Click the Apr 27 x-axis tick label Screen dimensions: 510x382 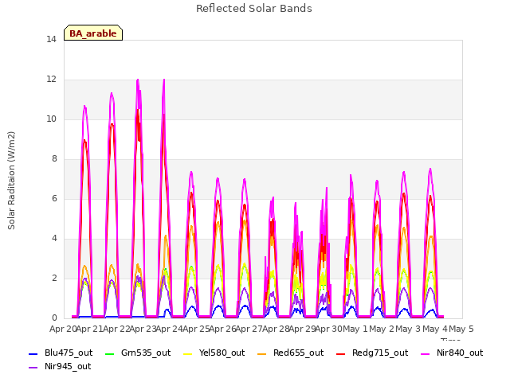pyautogui.click(x=249, y=329)
